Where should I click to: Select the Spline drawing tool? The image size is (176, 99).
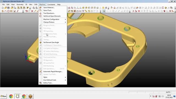pyautogui.click(x=18, y=11)
